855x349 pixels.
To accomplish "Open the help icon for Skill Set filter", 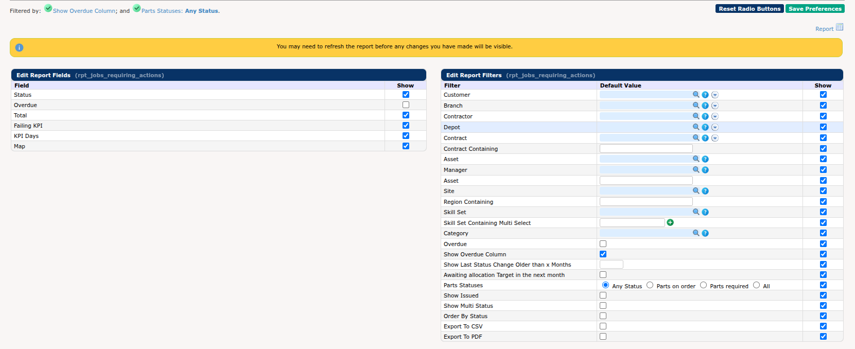I will point(705,212).
